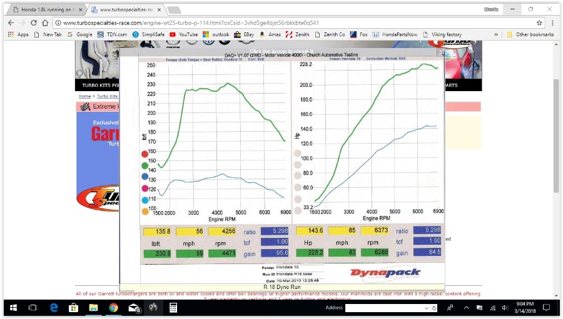Follow the Home breadcrumb link
The image size is (563, 319).
tap(84, 96)
